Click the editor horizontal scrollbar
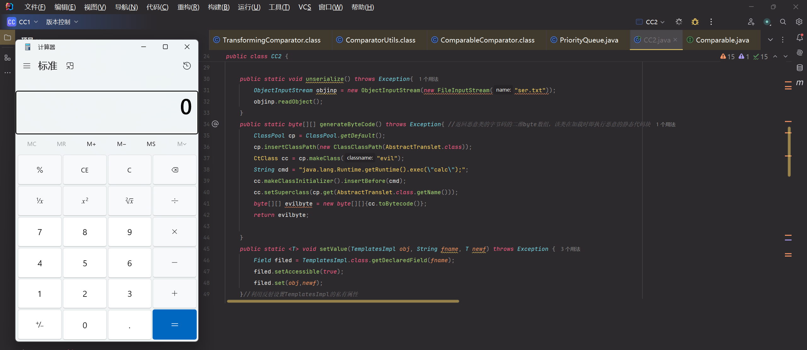Viewport: 807px width, 350px height. [x=343, y=301]
